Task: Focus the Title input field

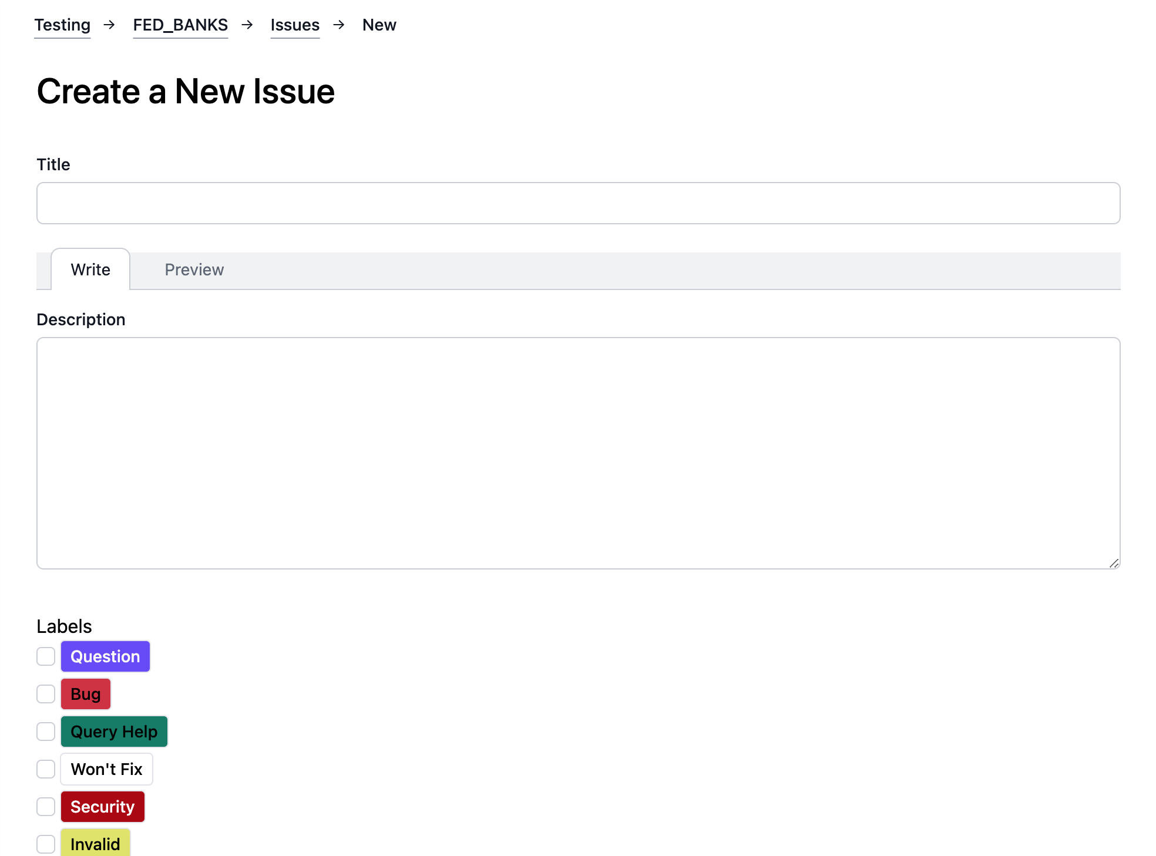Action: (x=578, y=203)
